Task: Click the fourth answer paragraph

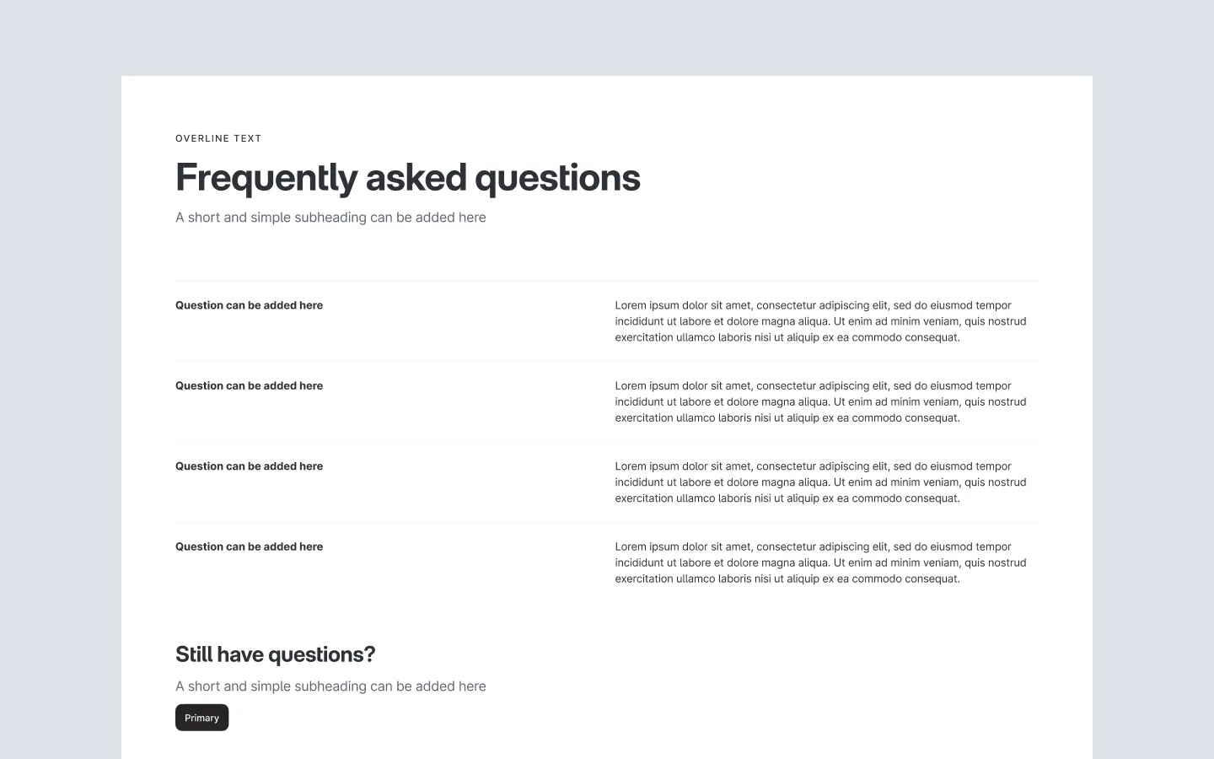Action: point(820,562)
